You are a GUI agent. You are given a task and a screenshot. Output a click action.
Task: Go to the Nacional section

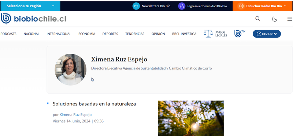[31, 34]
